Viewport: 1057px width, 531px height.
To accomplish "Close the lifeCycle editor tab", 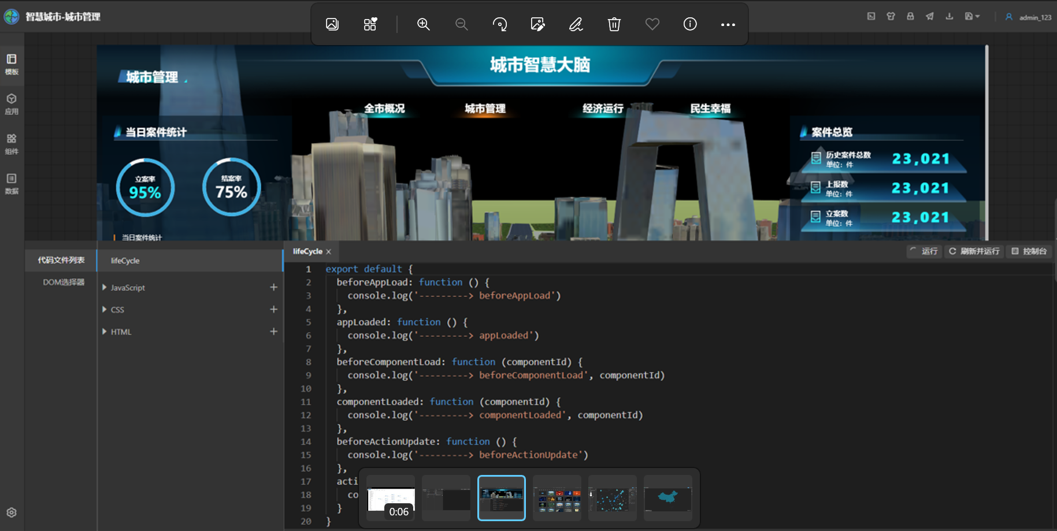I will pyautogui.click(x=329, y=252).
